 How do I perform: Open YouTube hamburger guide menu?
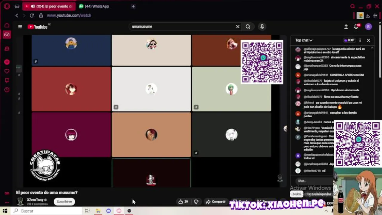coord(20,27)
